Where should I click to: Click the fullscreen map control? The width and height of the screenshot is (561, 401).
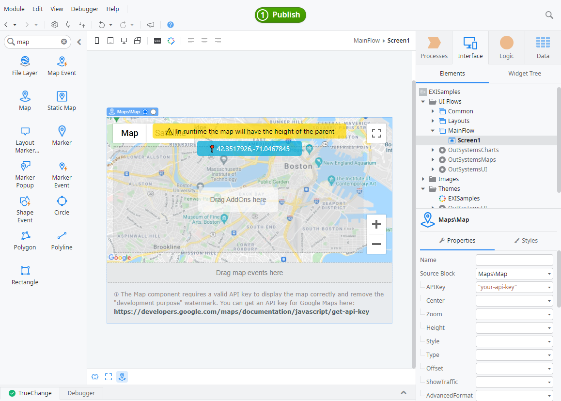pyautogui.click(x=376, y=134)
